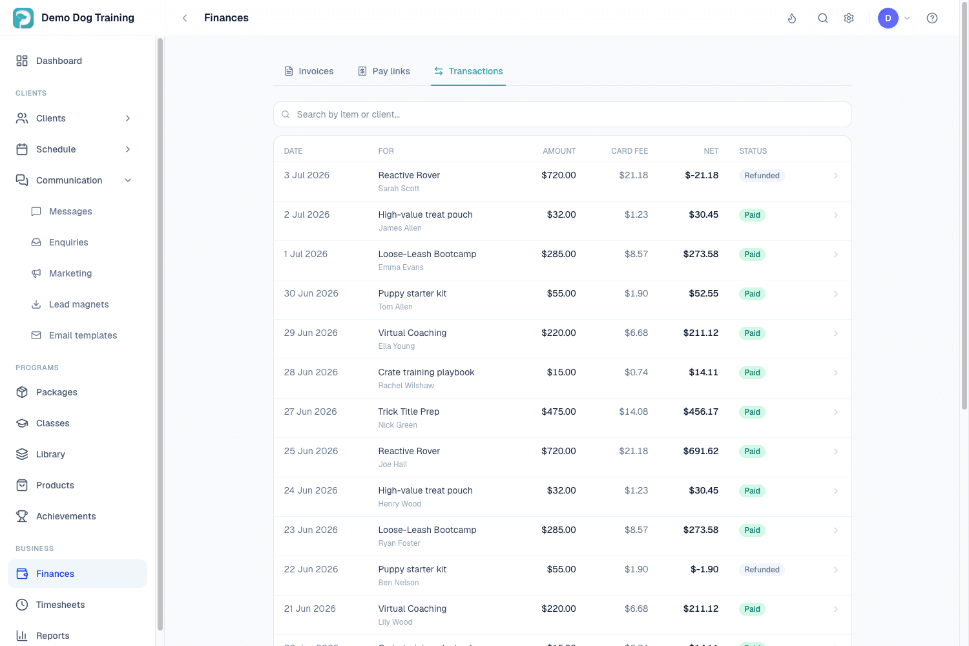The height and width of the screenshot is (646, 969).
Task: Switch to the Pay links tab
Action: pos(384,71)
